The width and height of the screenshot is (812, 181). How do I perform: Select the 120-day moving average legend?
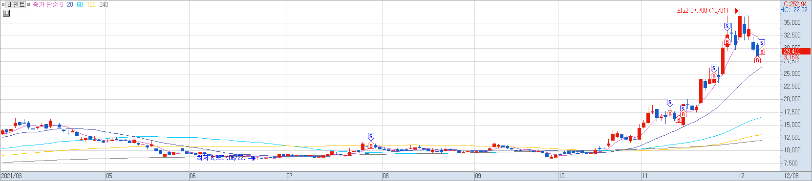(x=91, y=4)
